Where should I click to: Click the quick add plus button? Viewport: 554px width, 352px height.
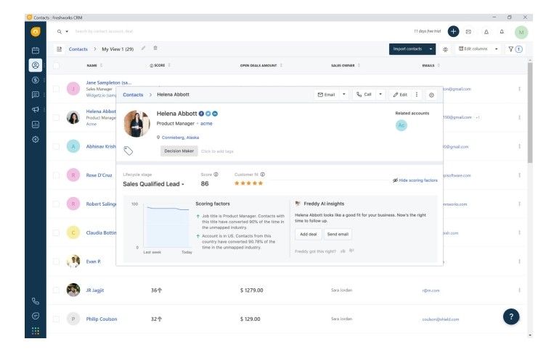click(453, 31)
